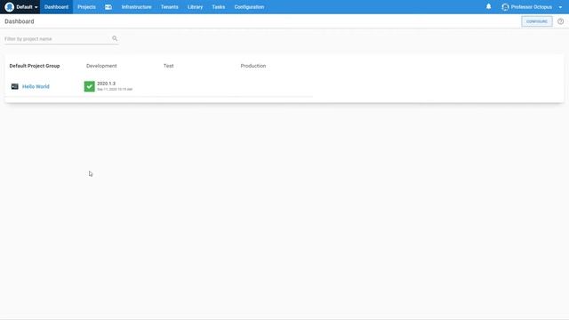Click the Test environment column header
This screenshot has width=569, height=320.
[x=168, y=66]
